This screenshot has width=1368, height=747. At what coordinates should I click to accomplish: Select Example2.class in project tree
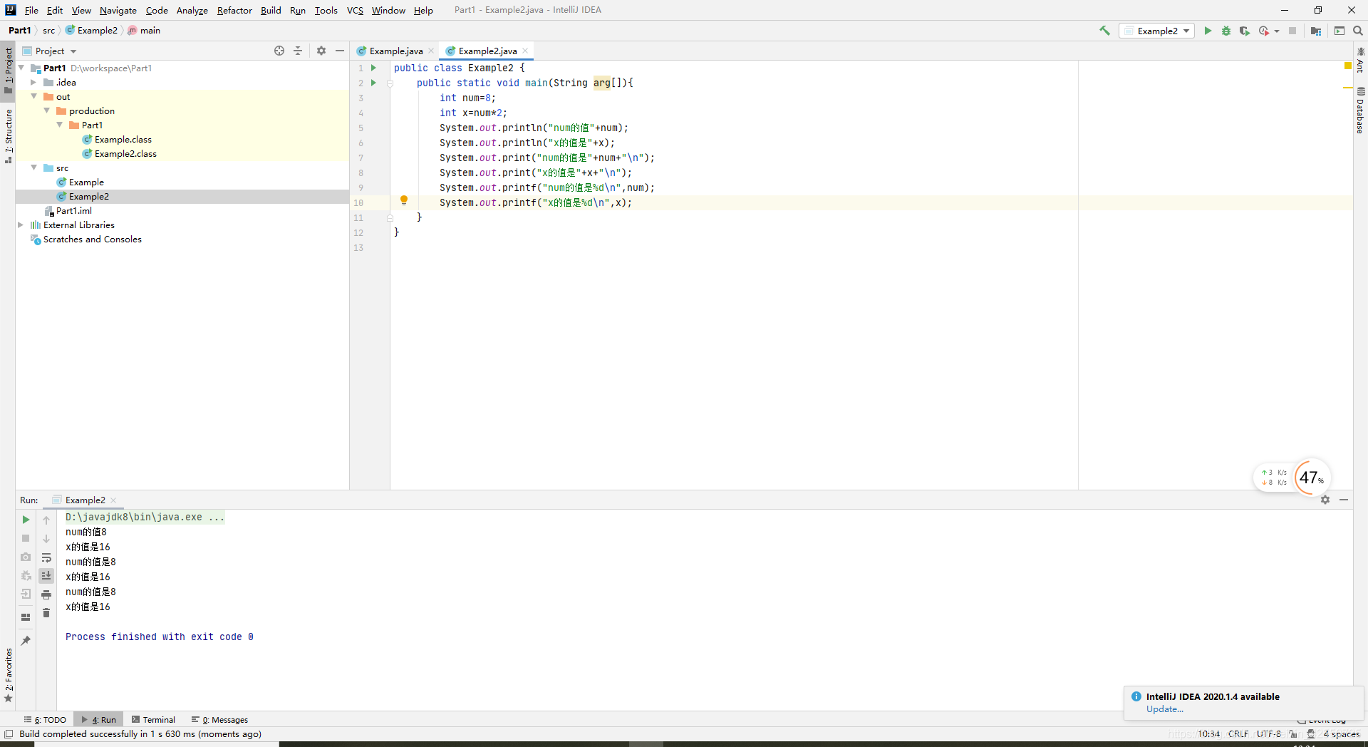click(125, 153)
